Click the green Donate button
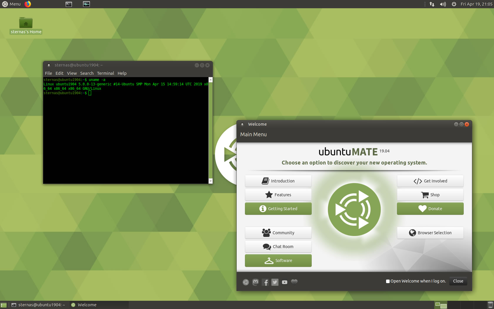The width and height of the screenshot is (494, 309). click(x=430, y=209)
